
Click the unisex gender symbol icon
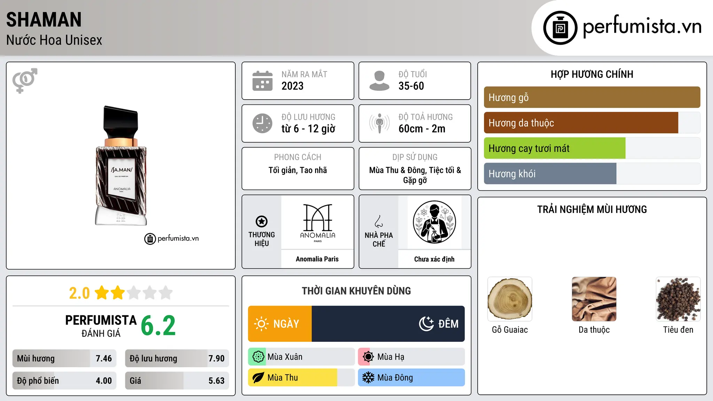pyautogui.click(x=25, y=80)
